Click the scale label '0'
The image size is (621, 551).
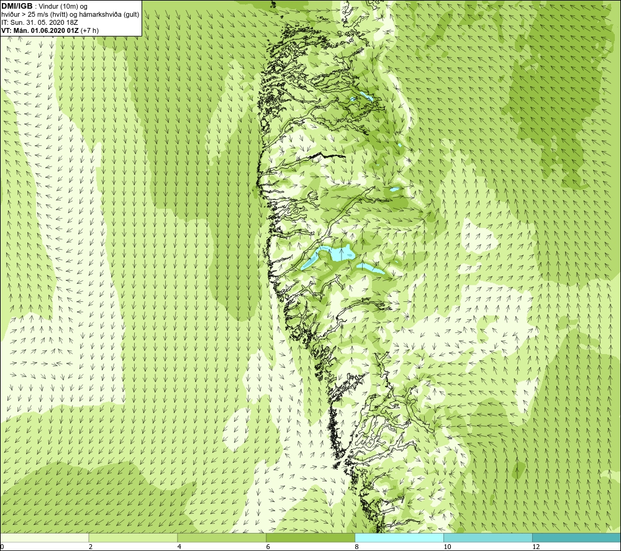coord(2,547)
